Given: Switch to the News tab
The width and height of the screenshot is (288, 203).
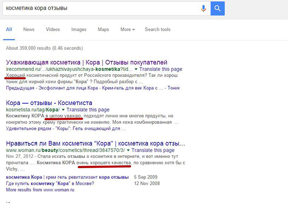Looking at the screenshot, I should (29, 29).
